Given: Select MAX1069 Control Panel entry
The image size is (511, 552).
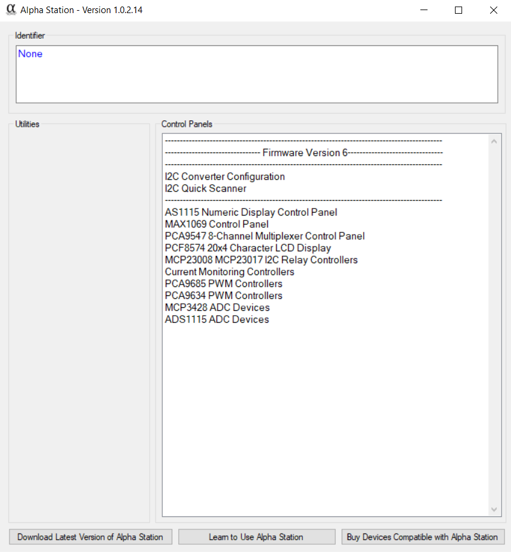Looking at the screenshot, I should [x=216, y=224].
